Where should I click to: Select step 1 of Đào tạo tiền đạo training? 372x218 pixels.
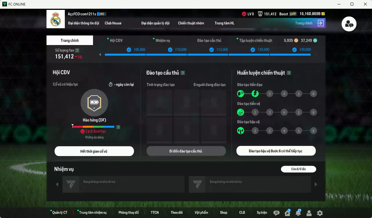(240, 94)
